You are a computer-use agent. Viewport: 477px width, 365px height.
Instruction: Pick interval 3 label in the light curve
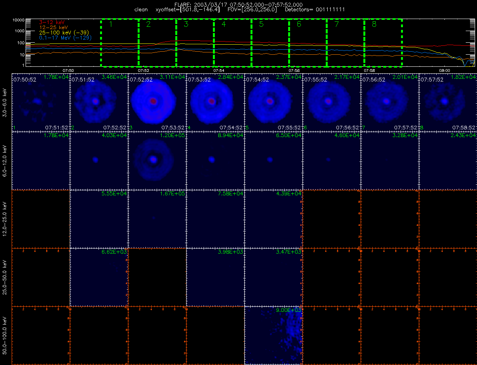[186, 24]
